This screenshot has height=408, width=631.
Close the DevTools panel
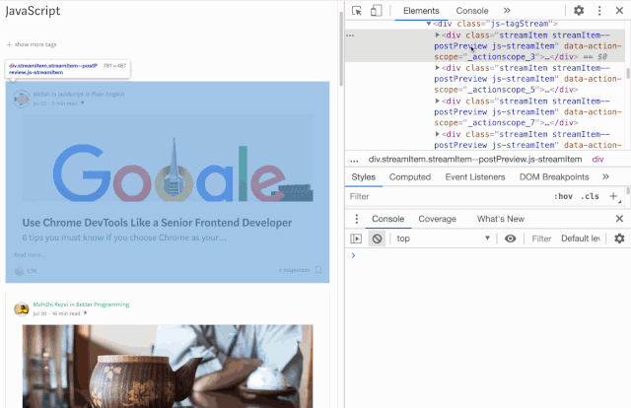click(619, 11)
